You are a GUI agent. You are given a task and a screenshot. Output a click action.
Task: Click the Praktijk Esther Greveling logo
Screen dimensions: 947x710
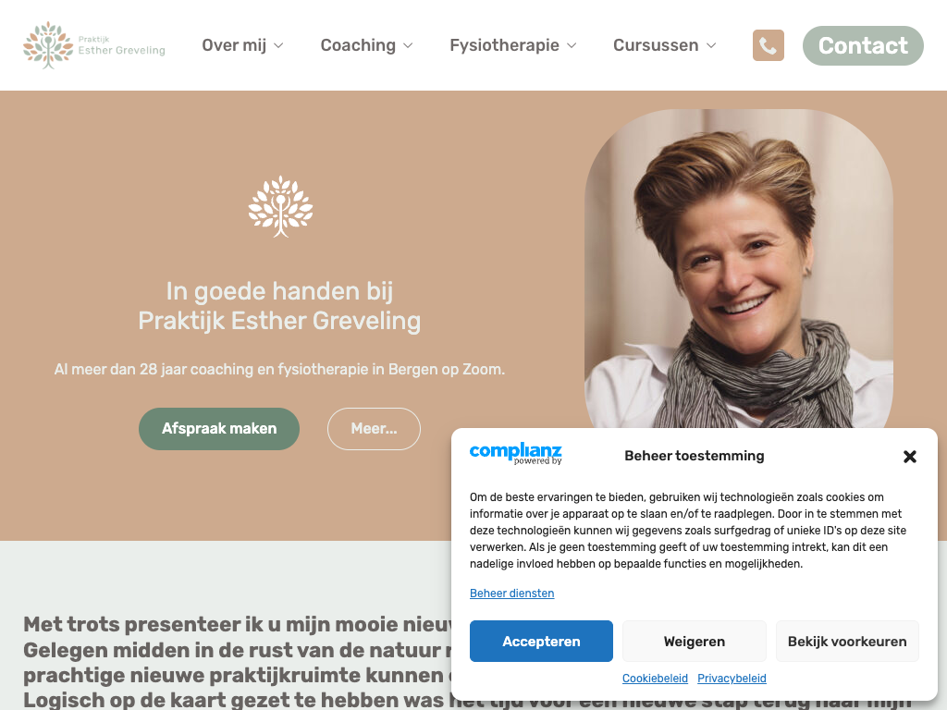93,45
